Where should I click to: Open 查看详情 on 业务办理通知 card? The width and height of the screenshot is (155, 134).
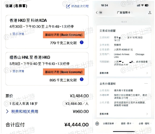pyautogui.click(x=104, y=114)
